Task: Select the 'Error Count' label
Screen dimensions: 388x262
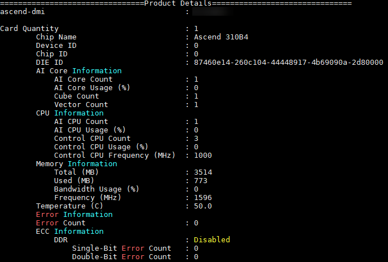Action: pyautogui.click(x=61, y=223)
